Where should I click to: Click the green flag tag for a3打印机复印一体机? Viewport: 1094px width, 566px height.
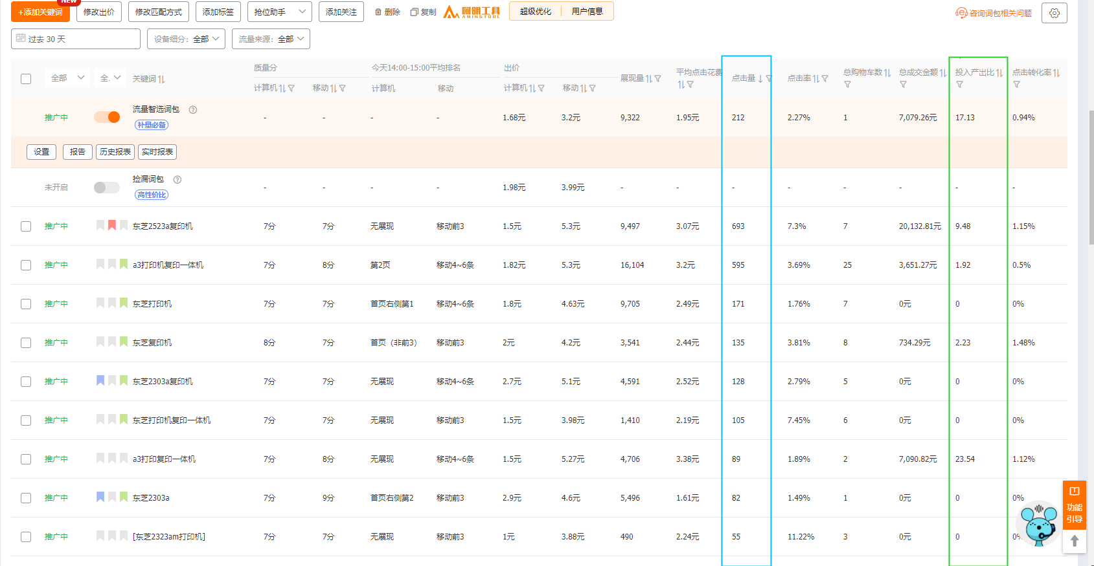[124, 264]
